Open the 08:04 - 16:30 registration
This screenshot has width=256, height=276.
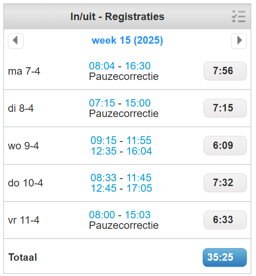(x=120, y=66)
